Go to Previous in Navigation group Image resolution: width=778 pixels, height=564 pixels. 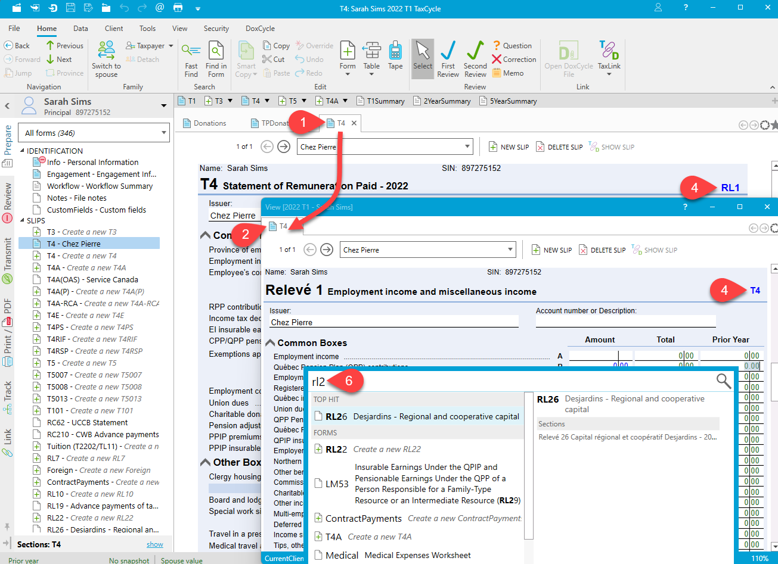[64, 46]
